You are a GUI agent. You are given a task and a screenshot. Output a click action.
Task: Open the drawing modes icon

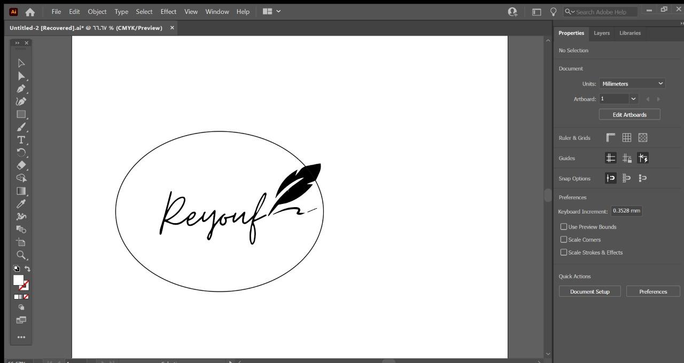[21, 307]
